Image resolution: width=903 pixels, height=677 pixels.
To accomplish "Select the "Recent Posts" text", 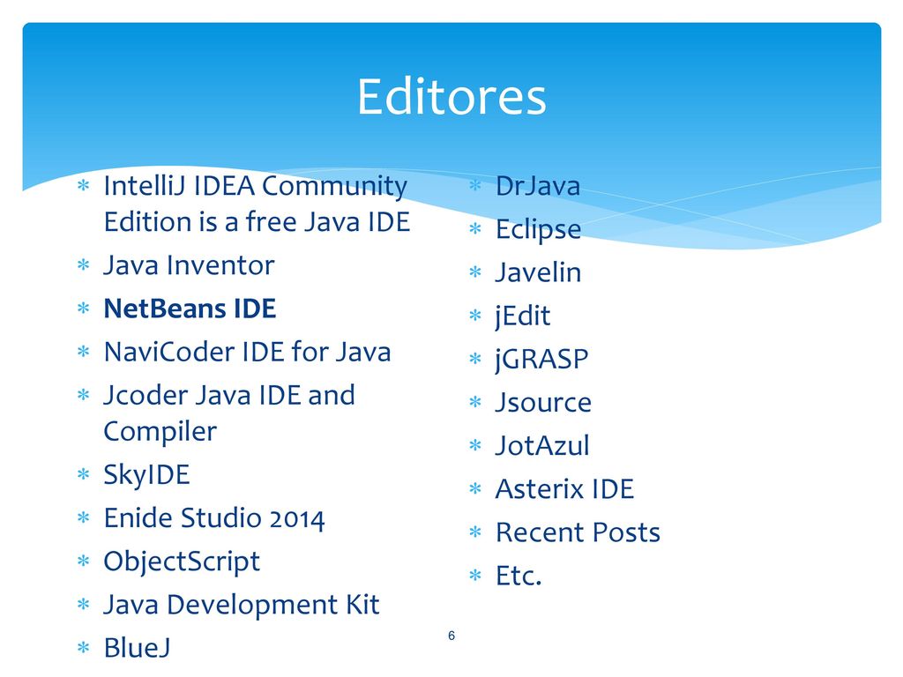I will click(x=578, y=532).
